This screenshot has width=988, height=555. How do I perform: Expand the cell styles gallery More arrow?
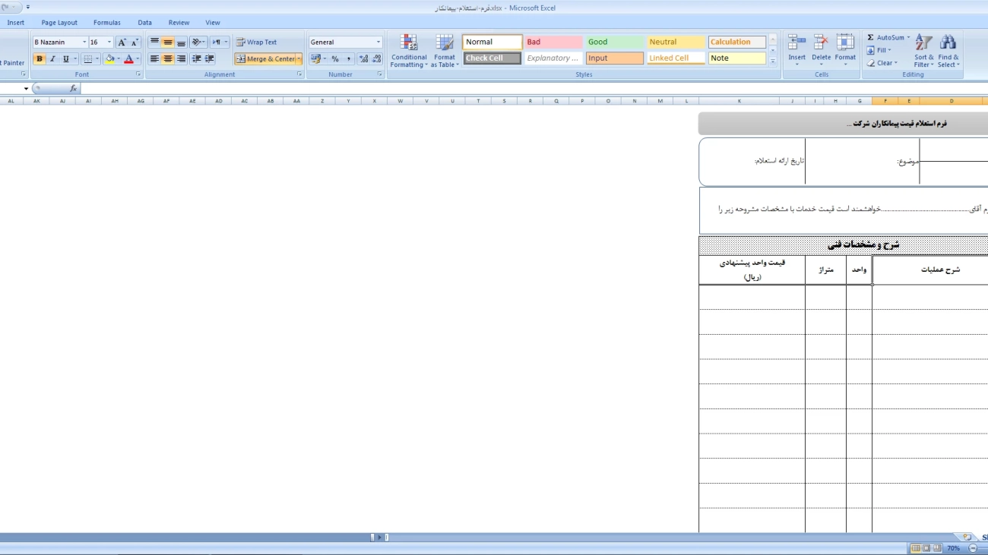tap(773, 61)
